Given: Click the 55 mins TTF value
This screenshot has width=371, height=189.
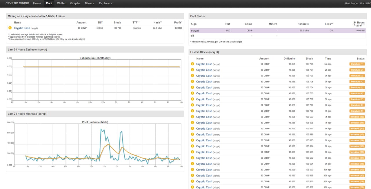Looking at the screenshot, I should tap(137, 28).
